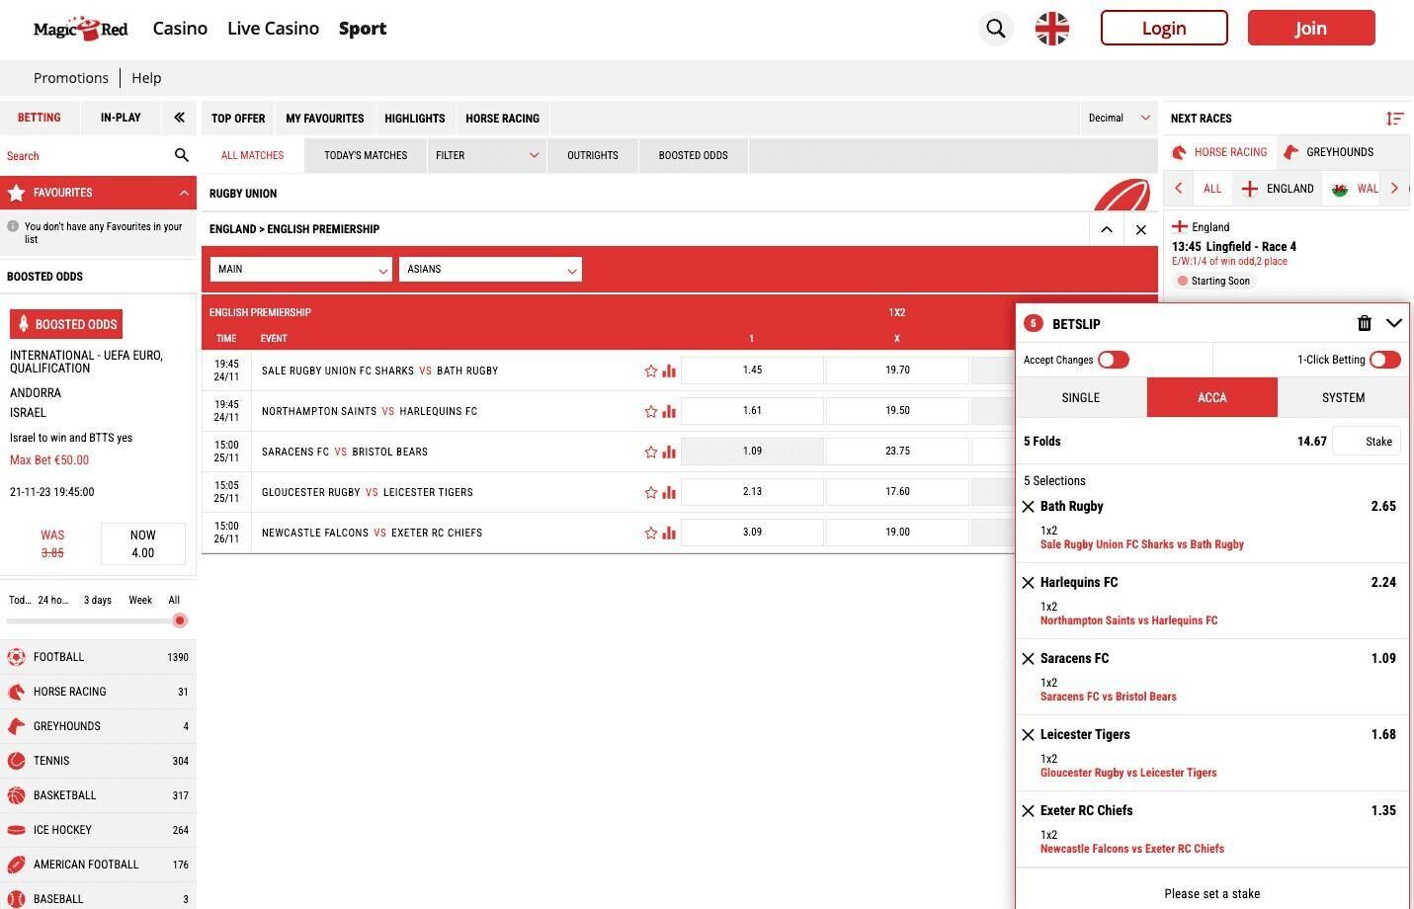The width and height of the screenshot is (1414, 909).
Task: Open statistics for Newcastle Falcons vs Exeter
Action: (669, 534)
